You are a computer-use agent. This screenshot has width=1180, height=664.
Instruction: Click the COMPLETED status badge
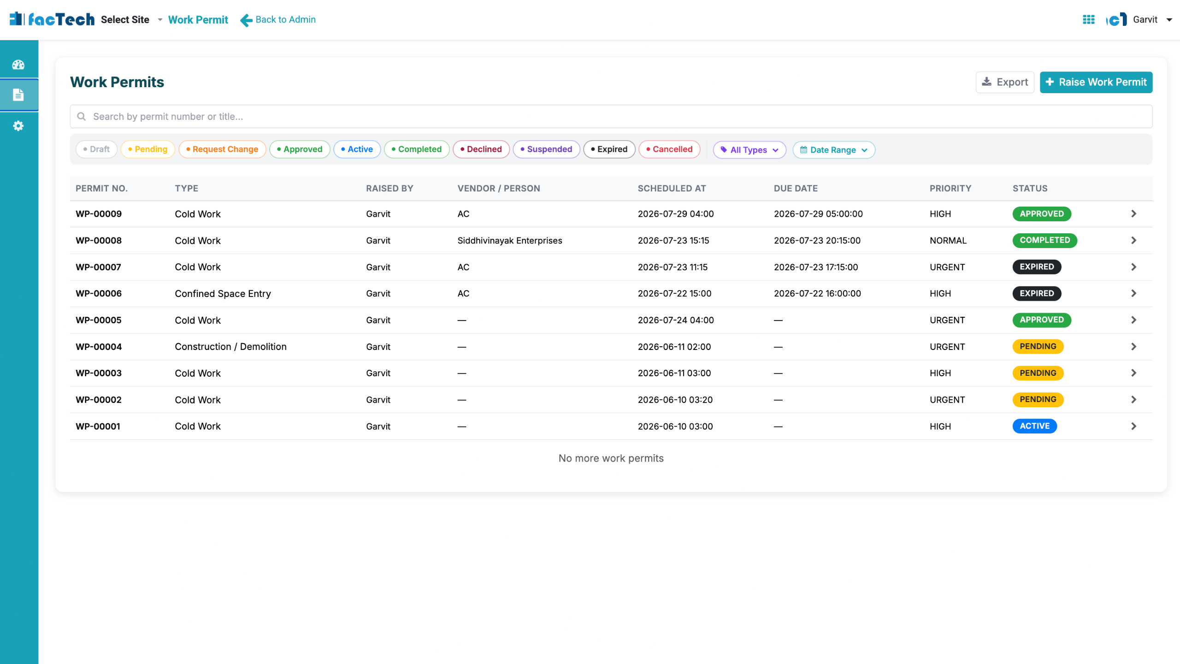[x=1045, y=240]
